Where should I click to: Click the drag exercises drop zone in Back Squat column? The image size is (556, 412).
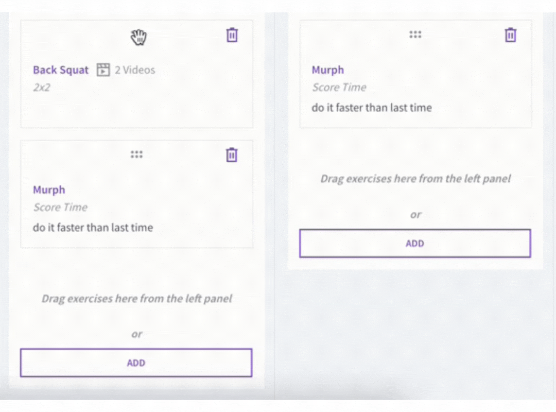[137, 299]
